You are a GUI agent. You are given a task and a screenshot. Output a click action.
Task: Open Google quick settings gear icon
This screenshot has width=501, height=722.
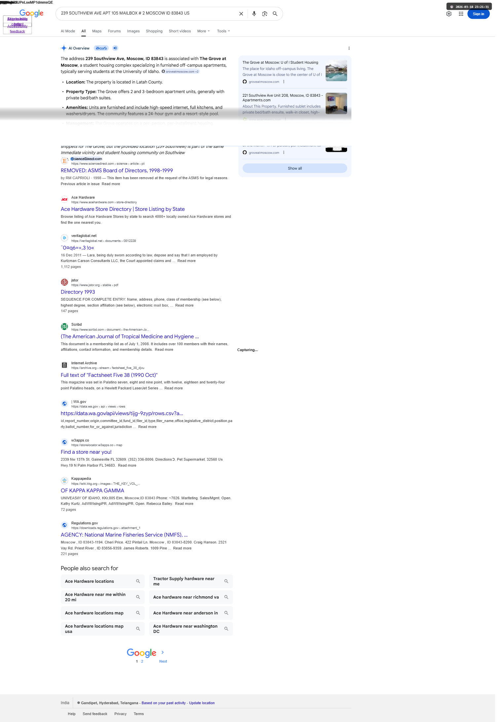449,14
